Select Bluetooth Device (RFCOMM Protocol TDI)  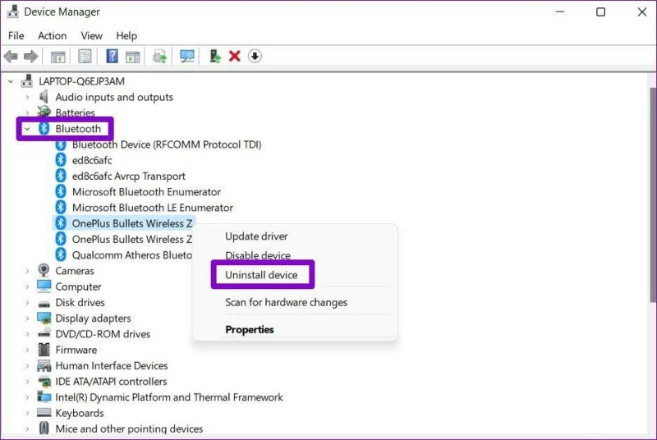pyautogui.click(x=167, y=144)
